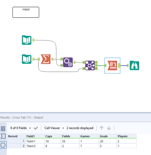The width and height of the screenshot is (151, 155).
Task: Click the upper Text Input output anchor
Action: click(33, 40)
